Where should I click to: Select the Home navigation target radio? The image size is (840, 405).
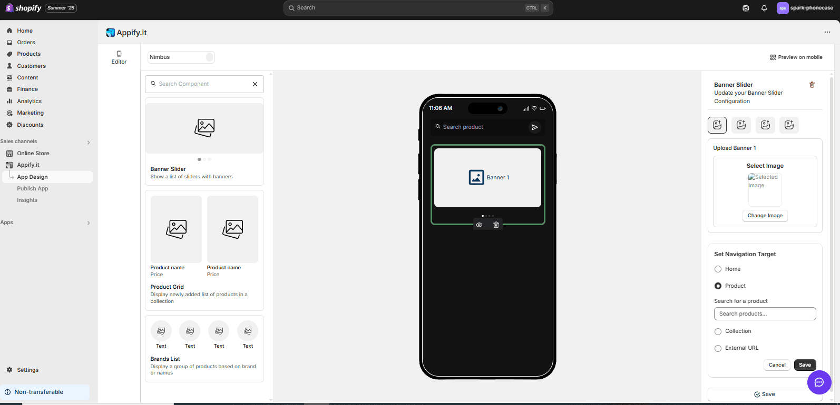(718, 269)
